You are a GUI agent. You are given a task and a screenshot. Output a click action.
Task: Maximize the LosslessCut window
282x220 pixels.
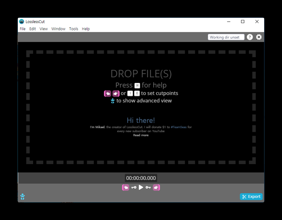(x=243, y=22)
